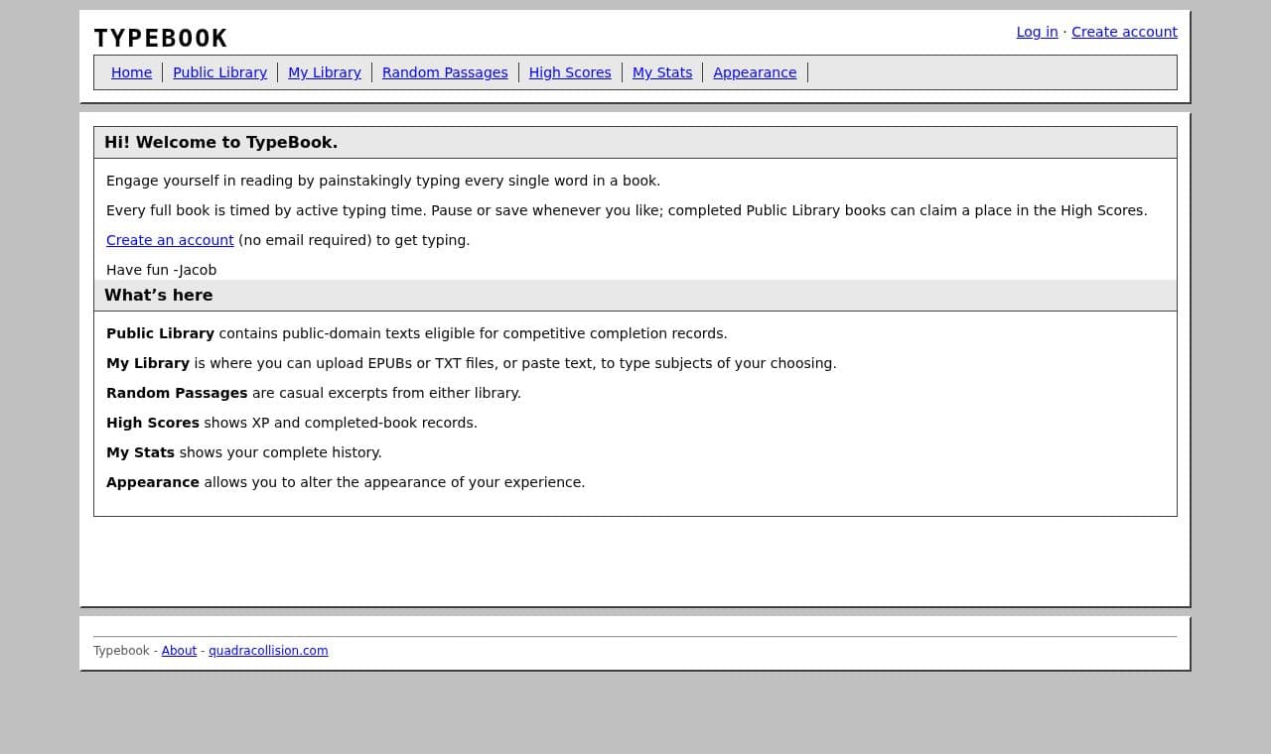
Task: Click the 'Typebook' footer text
Action: [121, 651]
